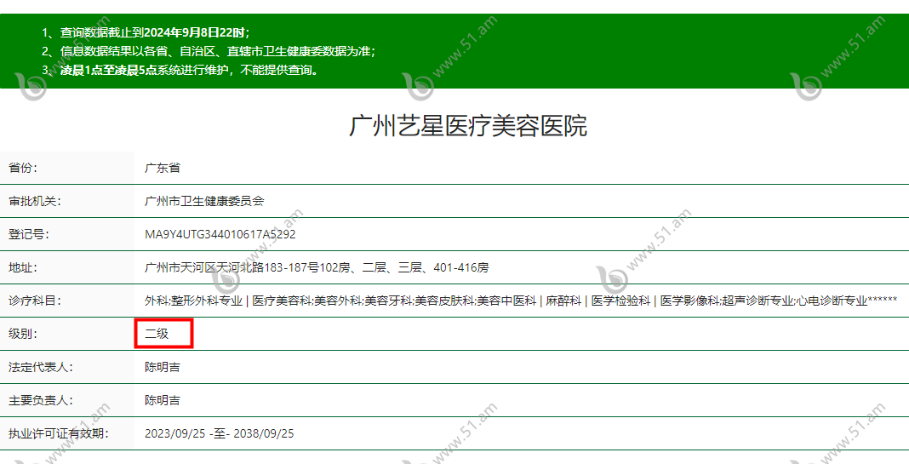Click the hospital title 广州艺星医疗美容医院
Viewport: 909px width, 464px height.
(468, 126)
